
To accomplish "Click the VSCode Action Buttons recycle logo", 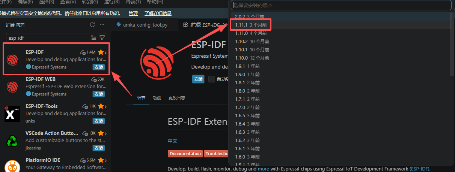I will 13,141.
